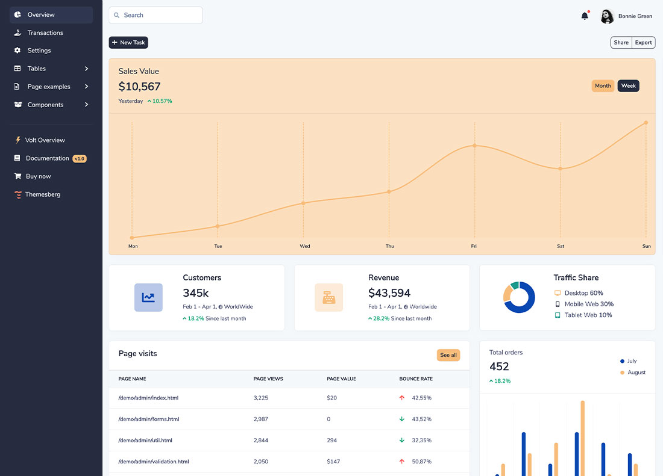Toggle the August series in the orders legend
The image size is (663, 476).
point(632,372)
